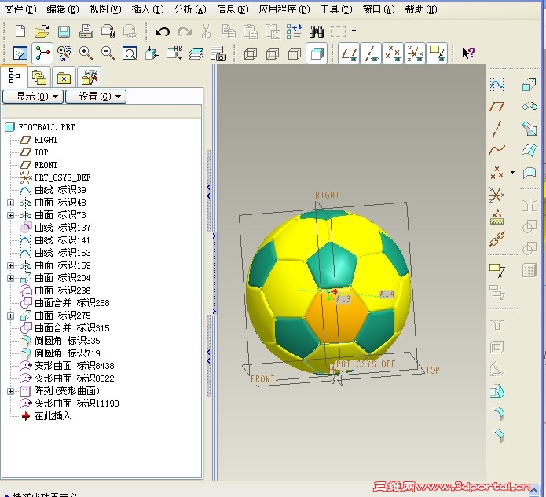This screenshot has width=546, height=497.
Task: Expand the 阵列 (变形曲面) tree node
Action: pyautogui.click(x=10, y=391)
